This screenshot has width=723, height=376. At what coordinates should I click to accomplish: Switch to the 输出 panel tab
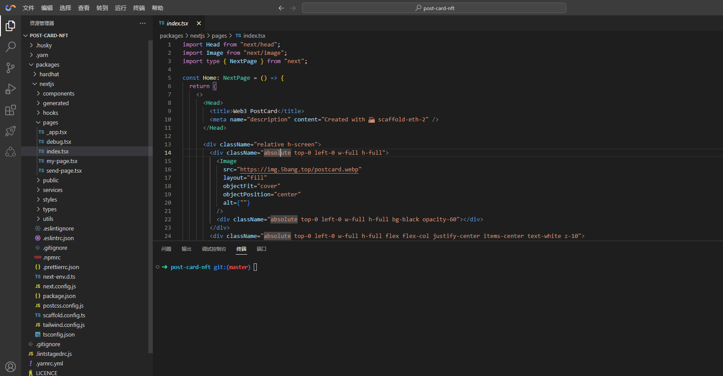(x=187, y=249)
